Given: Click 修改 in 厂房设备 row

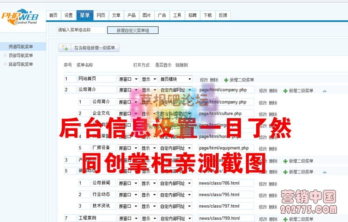Looking at the screenshot, I should tap(263, 149).
